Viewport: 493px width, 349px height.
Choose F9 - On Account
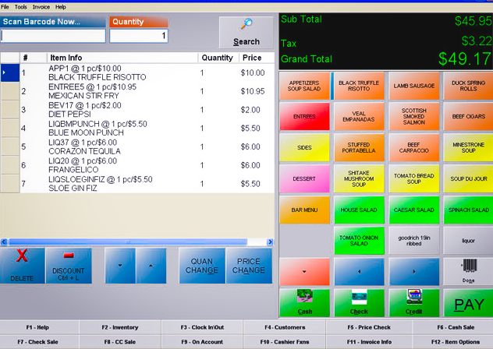[x=202, y=342]
